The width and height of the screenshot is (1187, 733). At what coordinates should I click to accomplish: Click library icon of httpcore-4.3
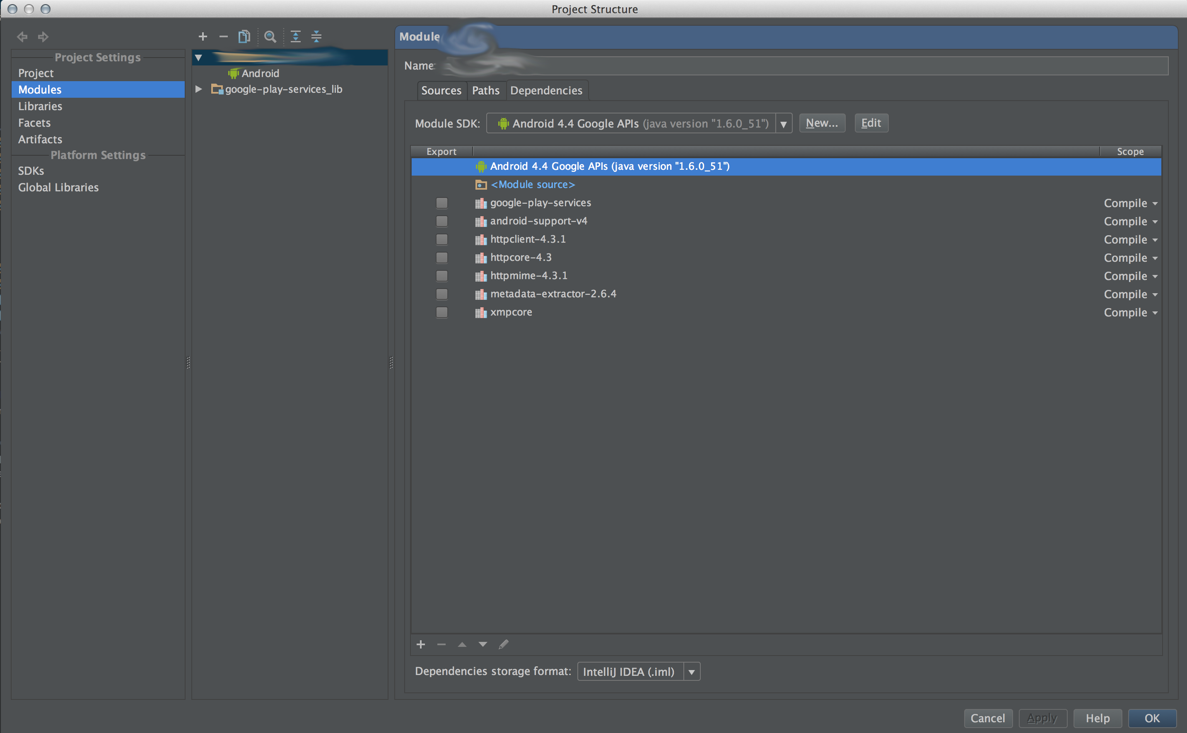(481, 258)
